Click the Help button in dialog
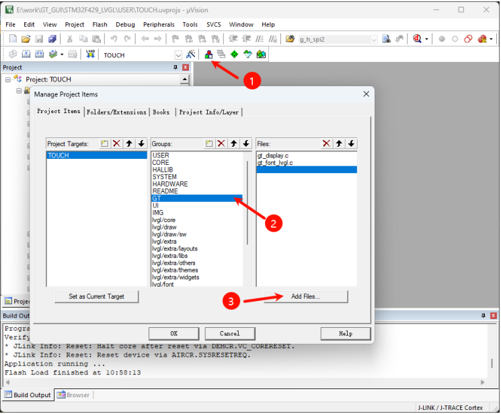The width and height of the screenshot is (501, 414). tap(346, 334)
